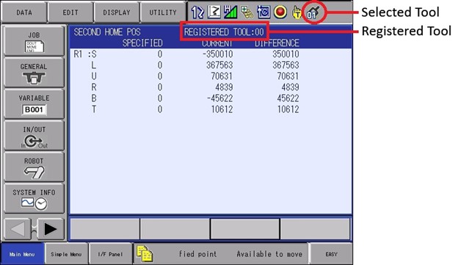Click the 12 control group status icon
This screenshot has height=265, width=458.
pos(197,12)
